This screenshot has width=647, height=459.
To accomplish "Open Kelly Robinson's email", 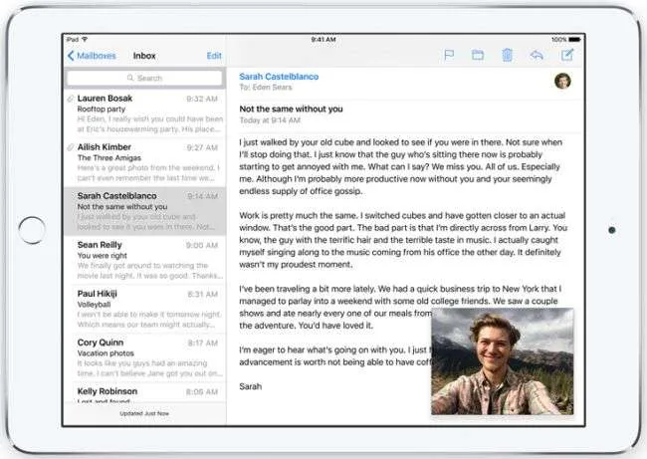I will (145, 392).
